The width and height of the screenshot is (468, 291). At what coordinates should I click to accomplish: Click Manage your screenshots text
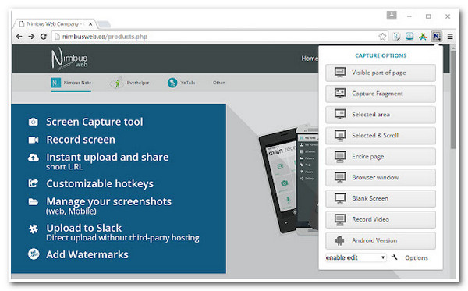109,201
